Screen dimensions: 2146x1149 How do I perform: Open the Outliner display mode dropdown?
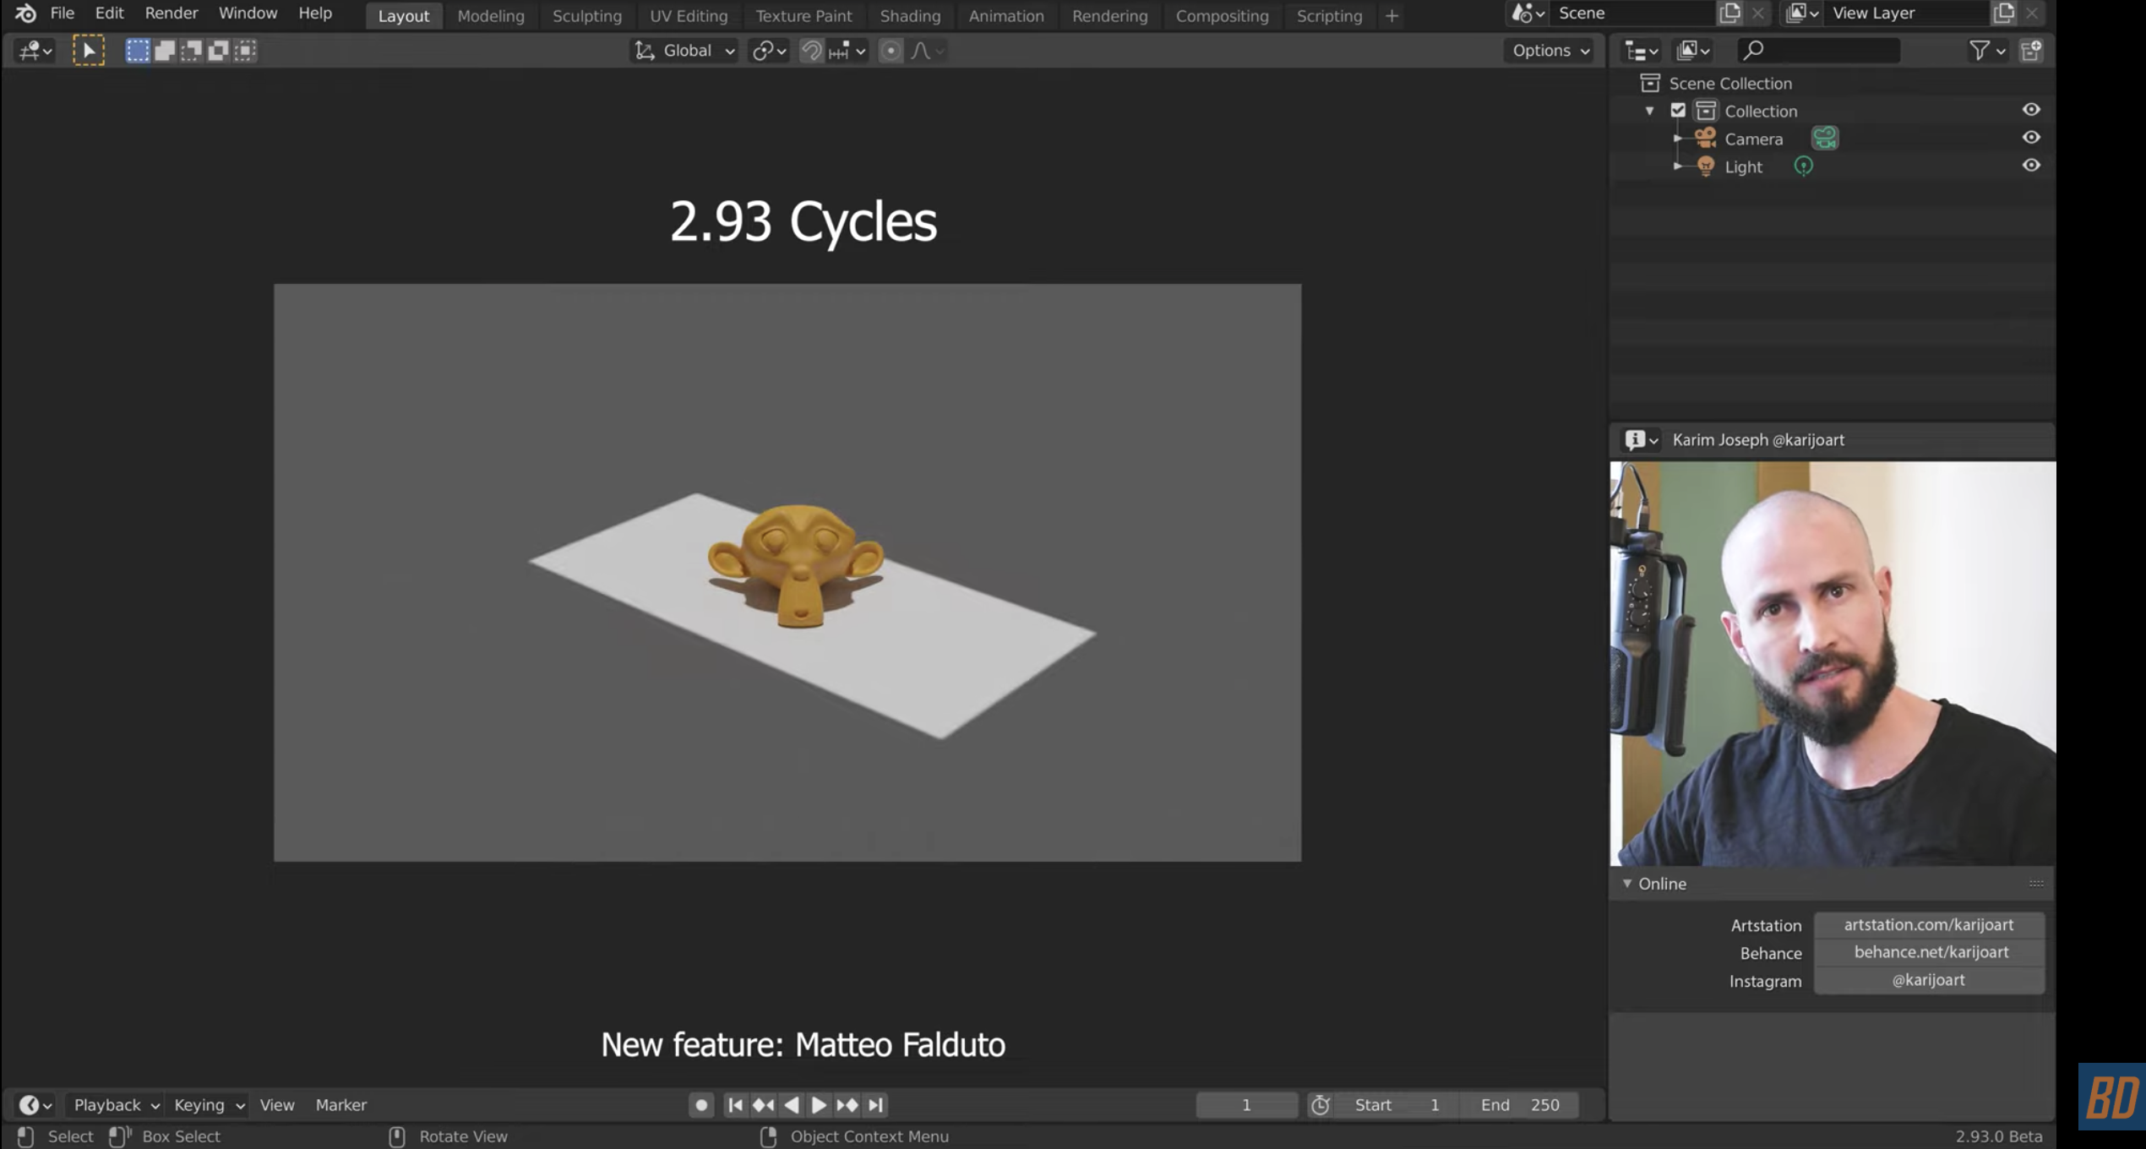point(1692,51)
